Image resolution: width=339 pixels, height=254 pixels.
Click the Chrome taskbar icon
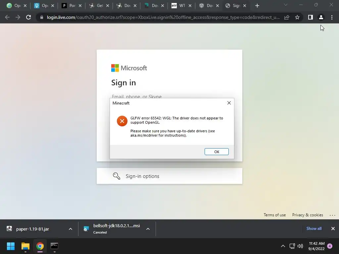point(40,246)
